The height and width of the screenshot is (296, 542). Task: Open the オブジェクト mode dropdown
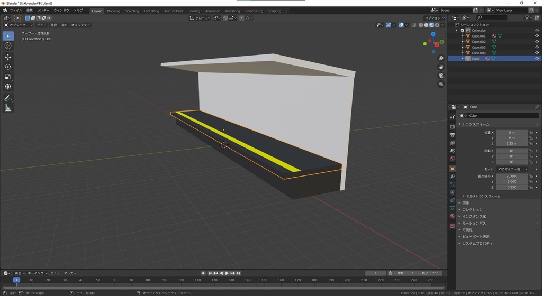(x=19, y=25)
